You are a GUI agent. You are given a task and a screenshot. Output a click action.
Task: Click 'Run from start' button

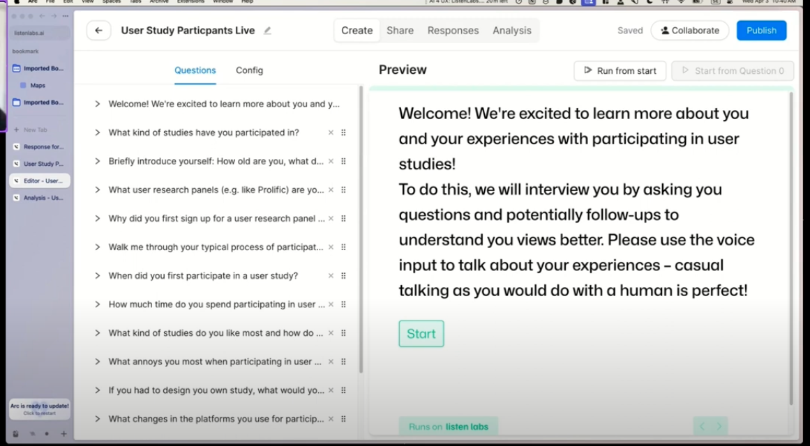(x=620, y=70)
